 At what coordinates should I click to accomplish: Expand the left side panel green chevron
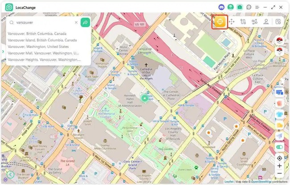click(3, 52)
